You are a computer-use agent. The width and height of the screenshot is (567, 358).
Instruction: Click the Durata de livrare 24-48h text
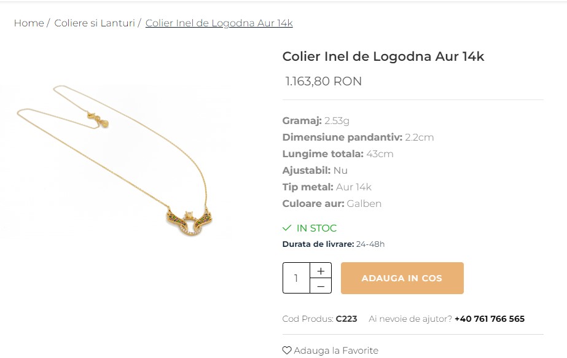[x=333, y=244]
